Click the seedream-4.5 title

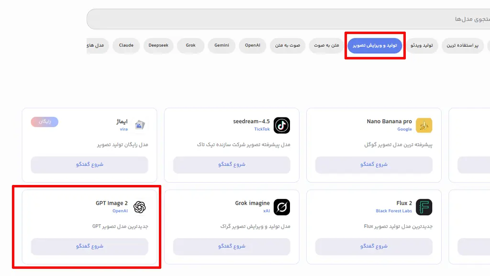251,121
